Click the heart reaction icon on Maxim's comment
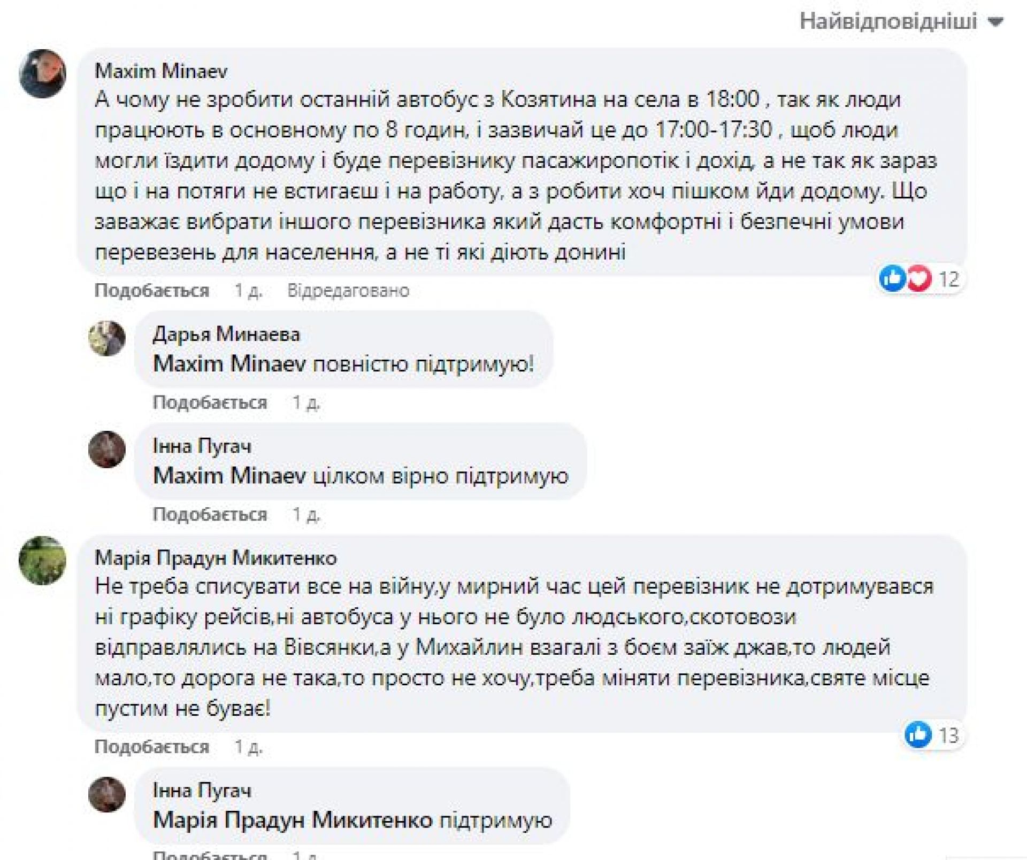1027x860 pixels. pyautogui.click(x=919, y=278)
